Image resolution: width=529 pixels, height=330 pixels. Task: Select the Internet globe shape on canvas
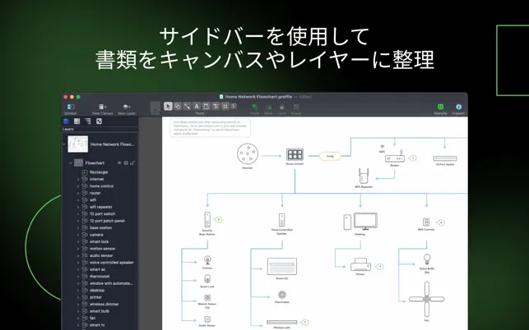pyautogui.click(x=248, y=154)
